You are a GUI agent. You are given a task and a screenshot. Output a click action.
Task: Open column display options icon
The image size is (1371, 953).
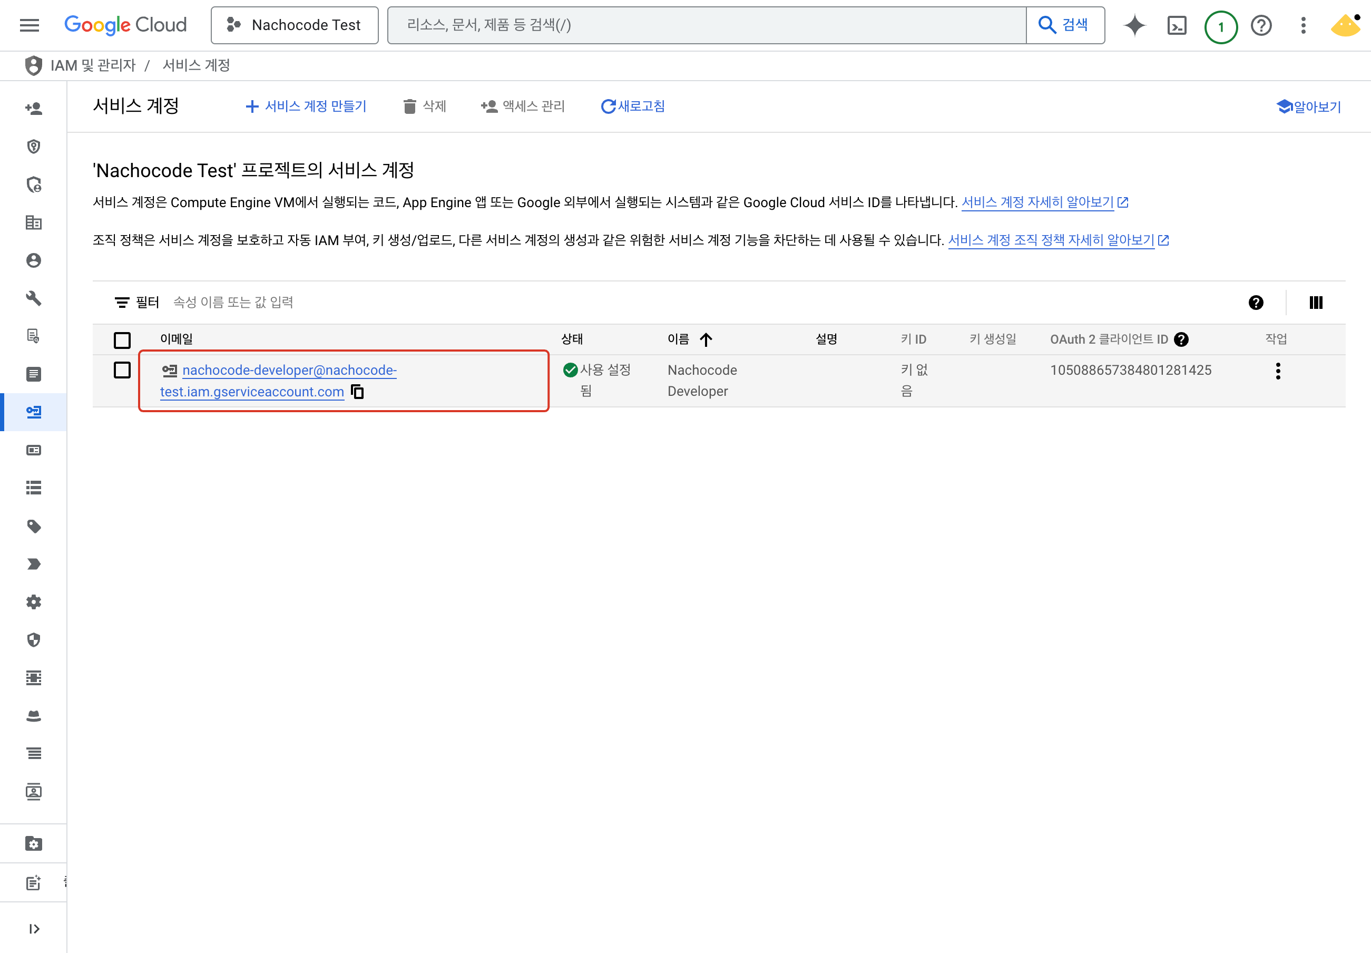[x=1316, y=303]
